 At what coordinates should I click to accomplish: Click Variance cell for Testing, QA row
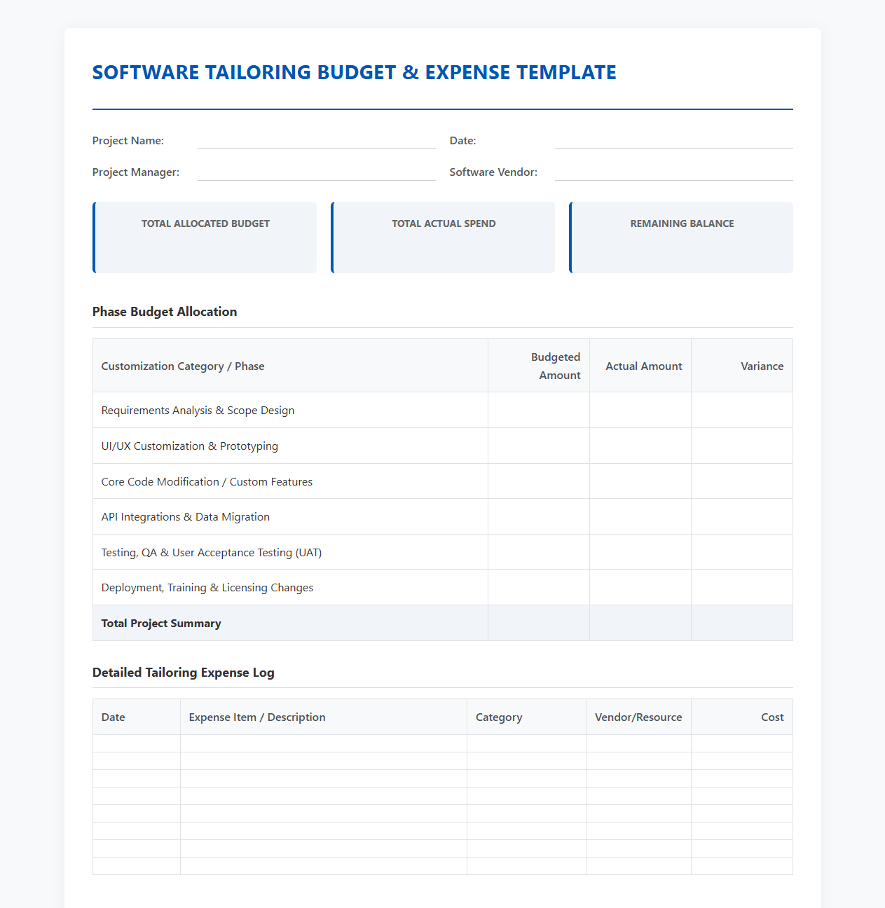pyautogui.click(x=742, y=552)
